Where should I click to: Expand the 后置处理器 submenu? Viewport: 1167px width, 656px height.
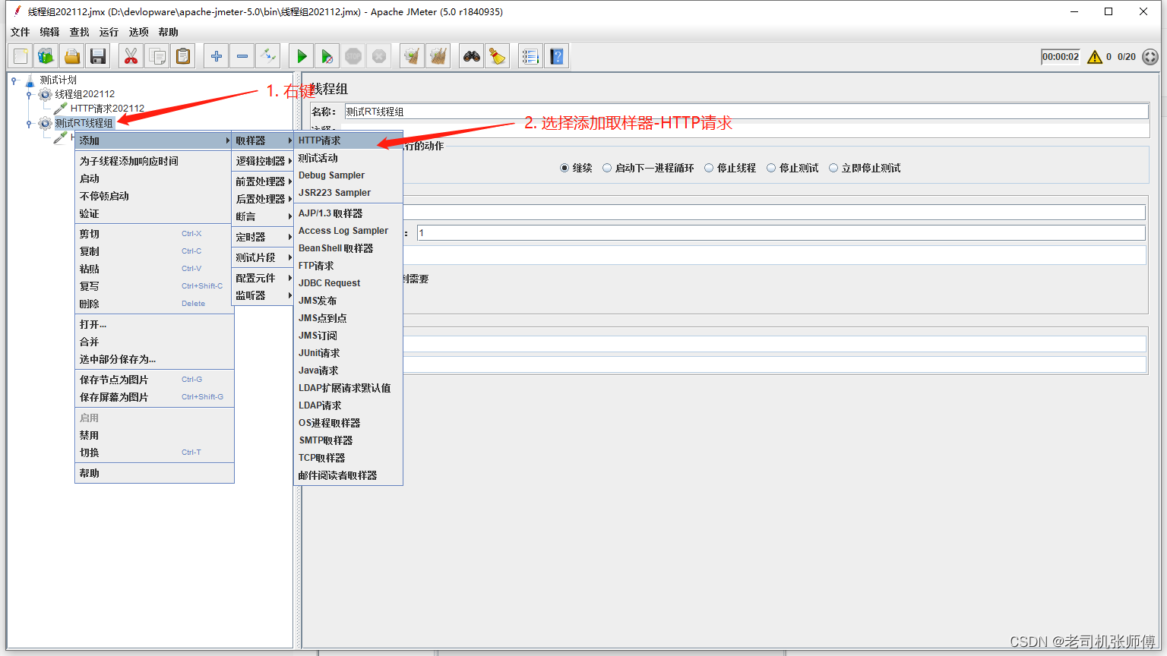tap(263, 199)
